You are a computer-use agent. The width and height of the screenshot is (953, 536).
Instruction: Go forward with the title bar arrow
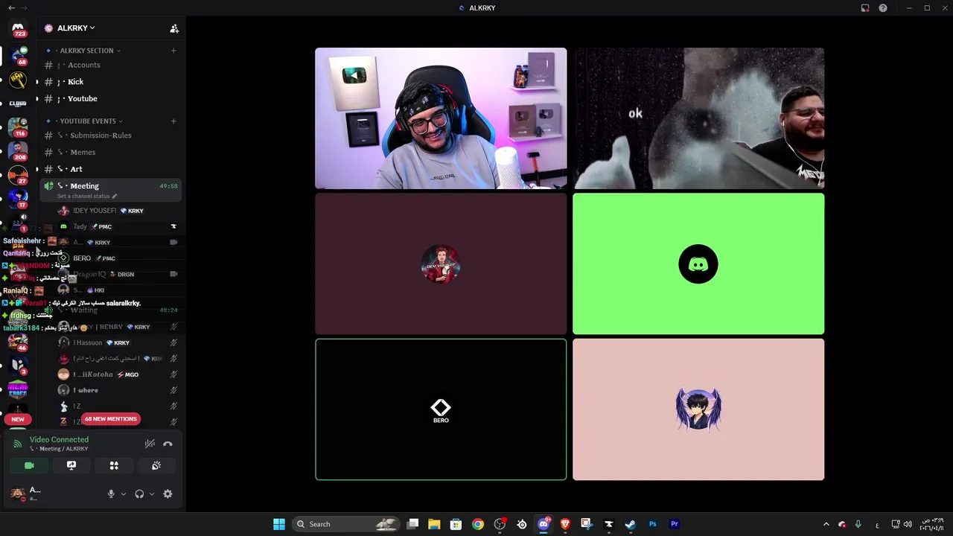[23, 7]
